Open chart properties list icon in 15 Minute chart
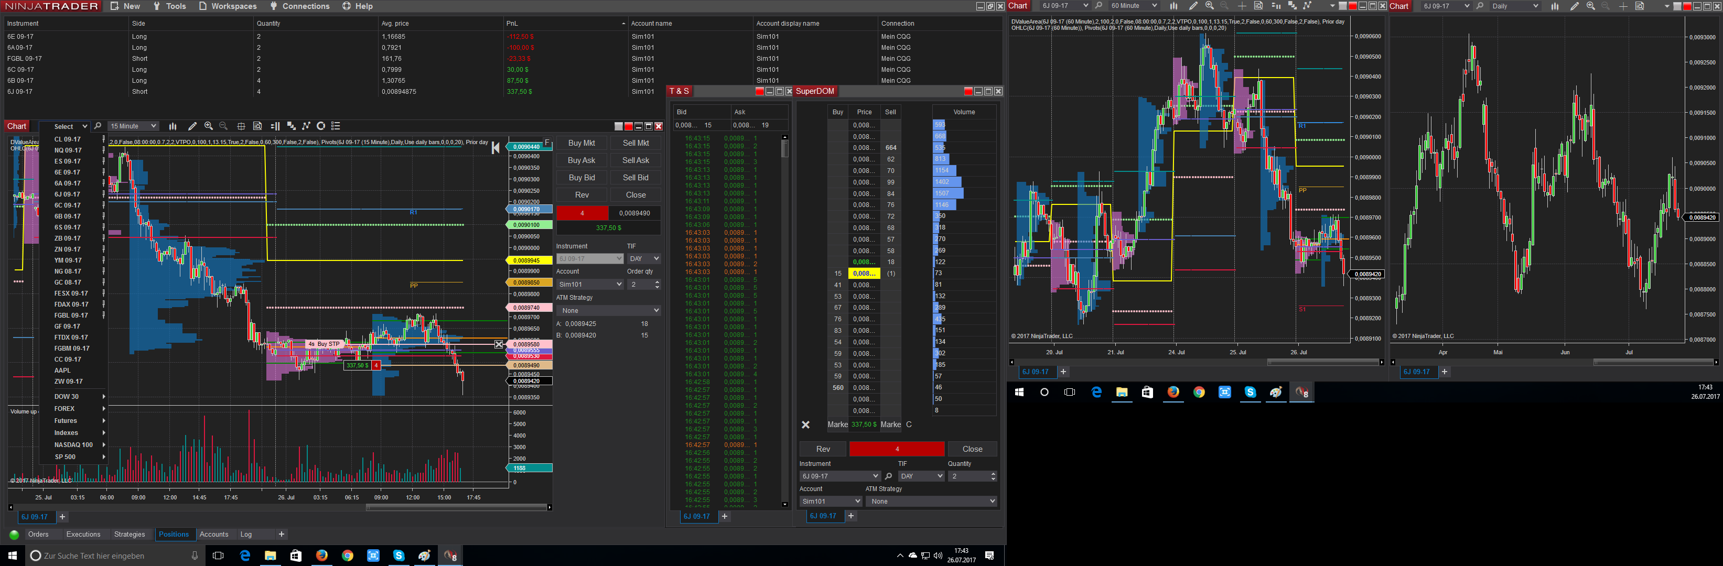Screen dimensions: 1723x566 pyautogui.click(x=336, y=126)
